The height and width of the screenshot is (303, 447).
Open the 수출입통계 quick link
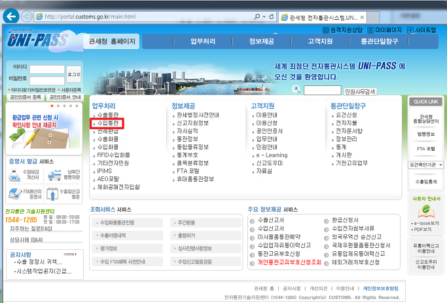point(426,182)
